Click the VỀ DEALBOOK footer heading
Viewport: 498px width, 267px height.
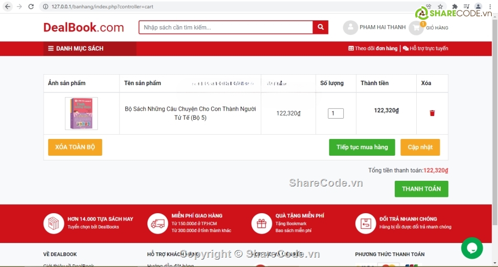(x=60, y=254)
